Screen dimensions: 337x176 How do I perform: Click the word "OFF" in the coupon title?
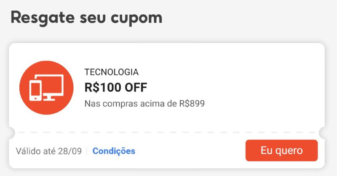tap(136, 88)
